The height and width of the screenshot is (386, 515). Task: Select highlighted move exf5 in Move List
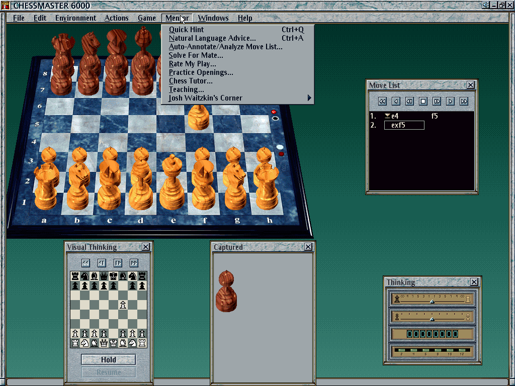[x=404, y=125]
